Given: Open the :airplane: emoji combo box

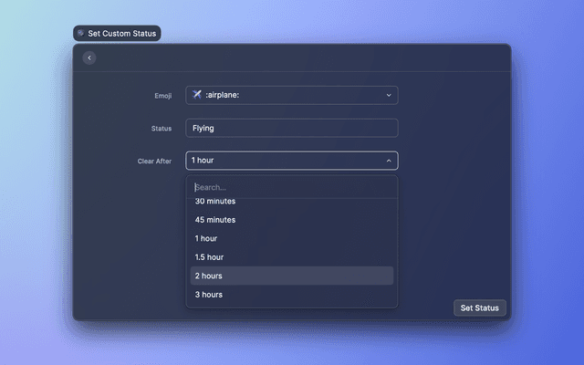Looking at the screenshot, I should pos(290,95).
